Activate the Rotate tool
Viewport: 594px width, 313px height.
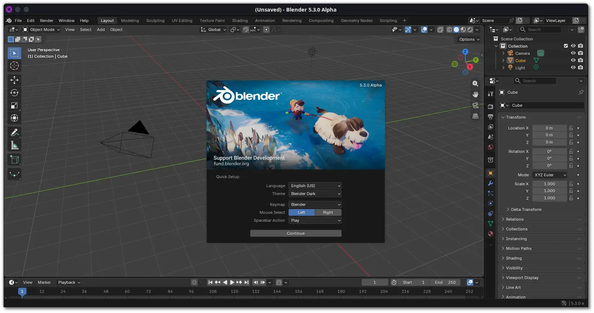pos(14,93)
